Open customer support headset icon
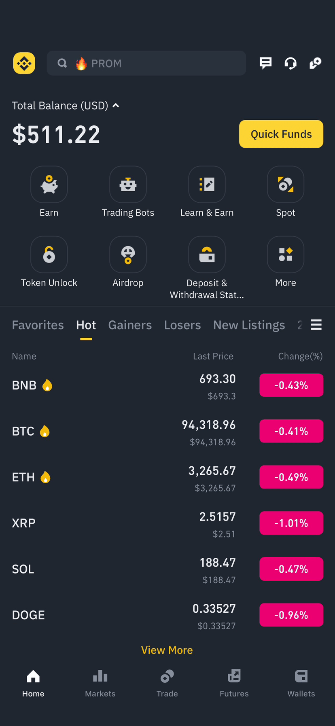Viewport: 335px width, 726px height. (x=290, y=63)
